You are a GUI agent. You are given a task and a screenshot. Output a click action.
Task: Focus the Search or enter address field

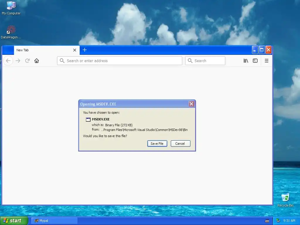point(120,61)
